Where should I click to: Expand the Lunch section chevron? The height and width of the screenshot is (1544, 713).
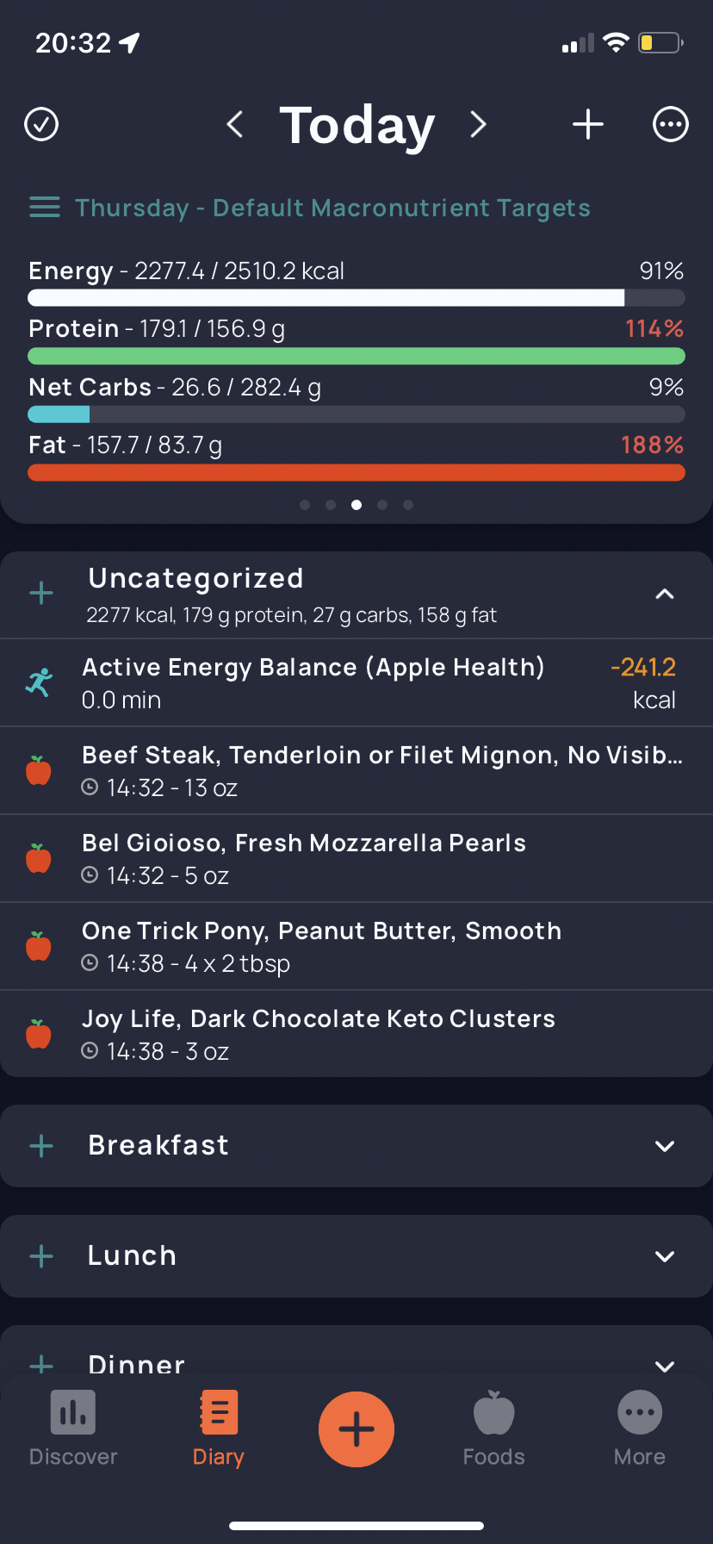pos(664,1256)
